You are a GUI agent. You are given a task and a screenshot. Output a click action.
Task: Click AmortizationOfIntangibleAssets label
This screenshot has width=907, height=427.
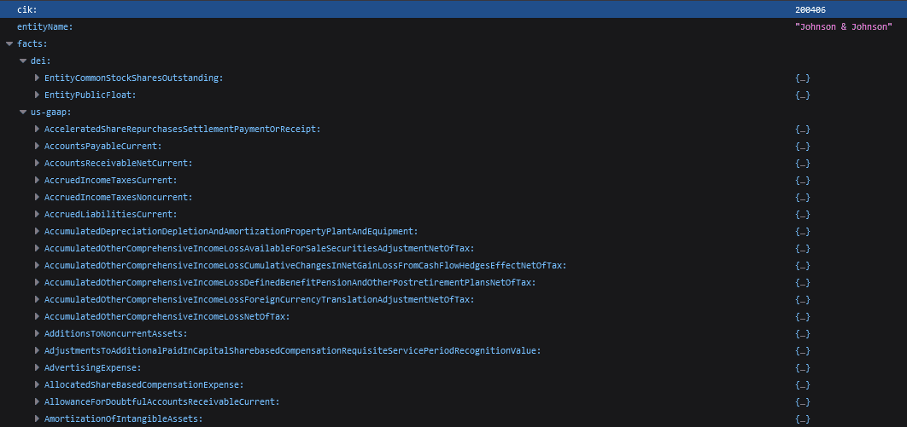[x=124, y=418]
